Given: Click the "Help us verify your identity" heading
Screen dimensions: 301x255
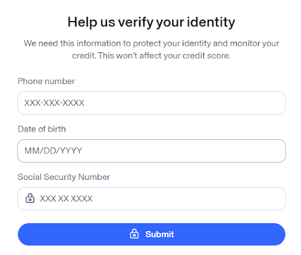Looking at the screenshot, I should tap(151, 22).
